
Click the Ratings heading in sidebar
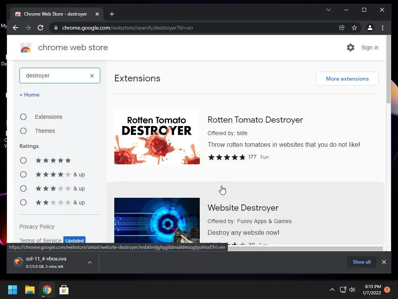click(x=29, y=146)
